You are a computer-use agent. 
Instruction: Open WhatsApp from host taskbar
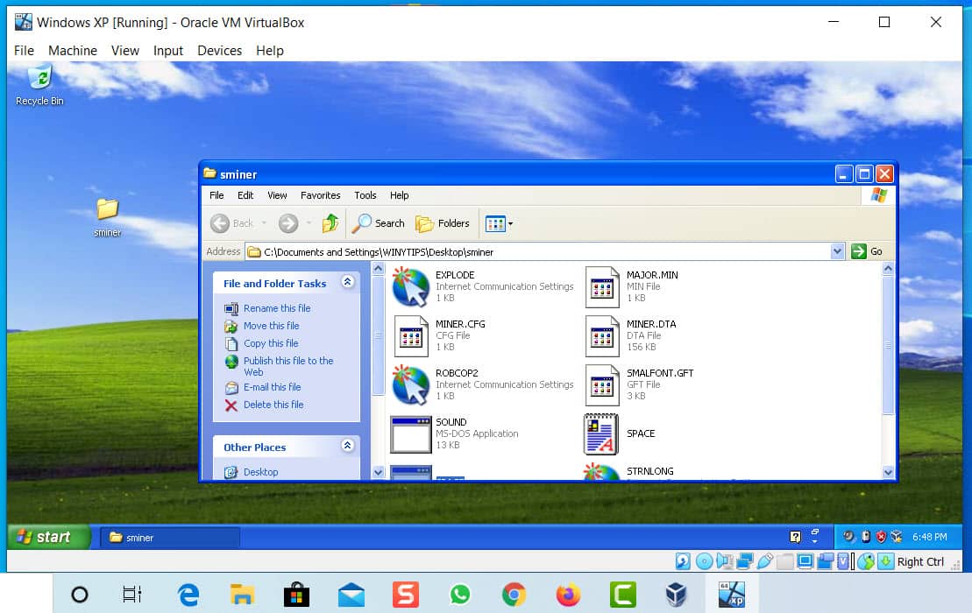pyautogui.click(x=459, y=595)
